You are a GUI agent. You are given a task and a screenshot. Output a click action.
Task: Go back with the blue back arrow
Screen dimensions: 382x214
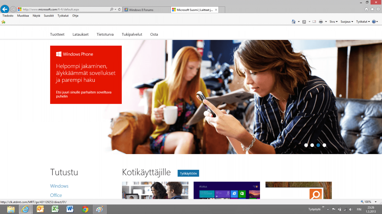tap(5, 9)
